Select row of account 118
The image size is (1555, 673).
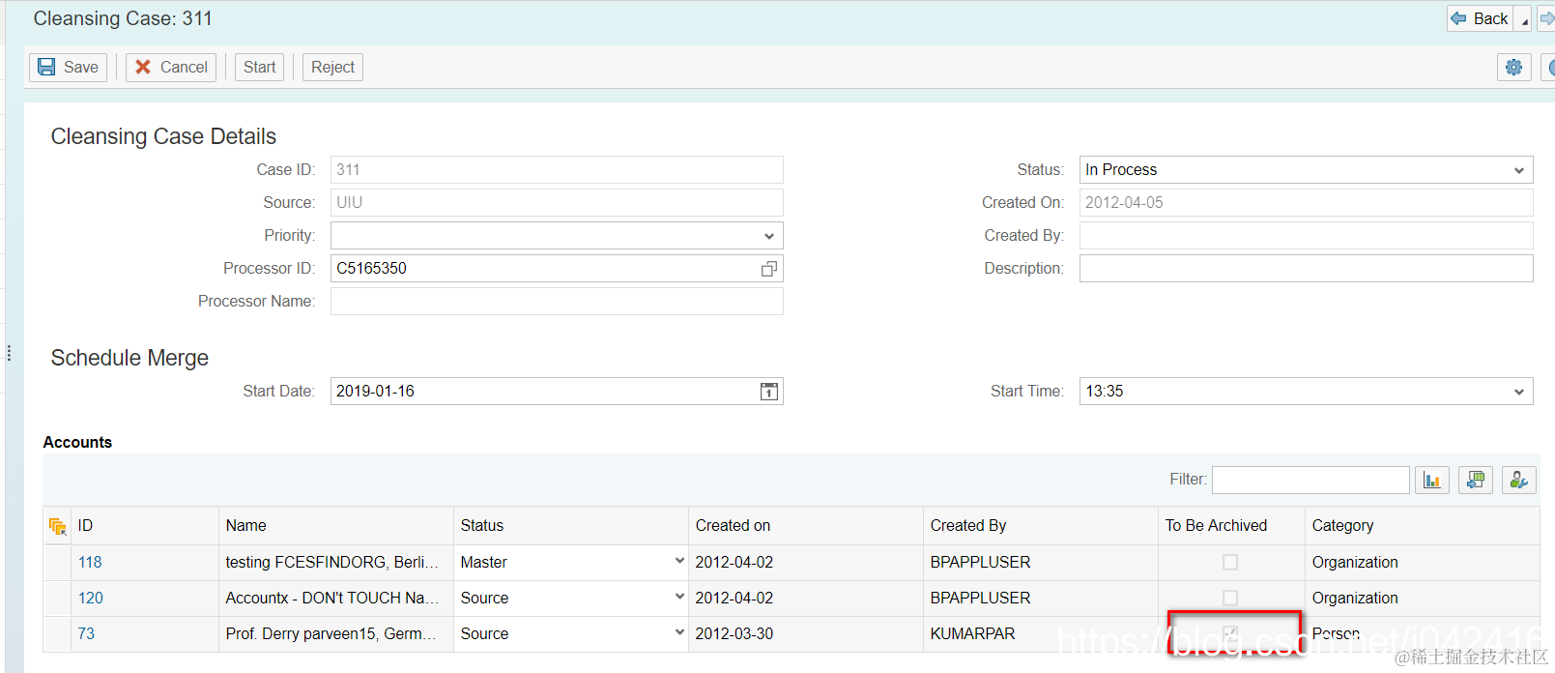(x=57, y=563)
